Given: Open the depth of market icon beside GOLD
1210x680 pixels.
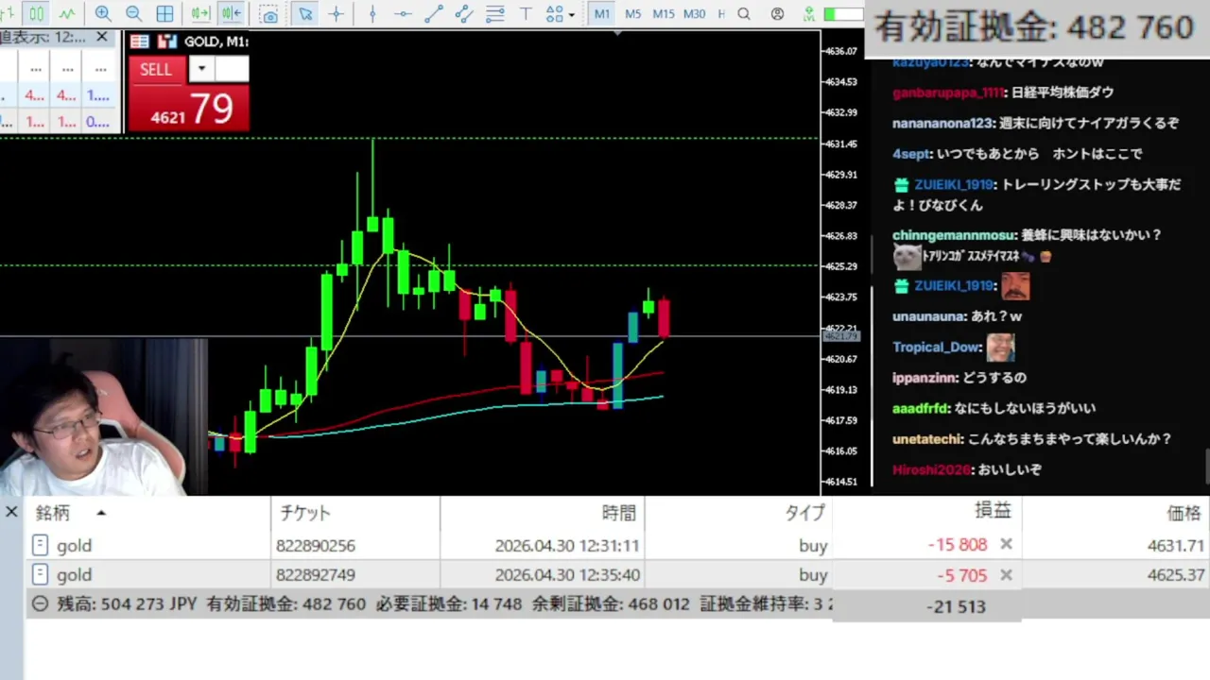Looking at the screenshot, I should point(139,42).
